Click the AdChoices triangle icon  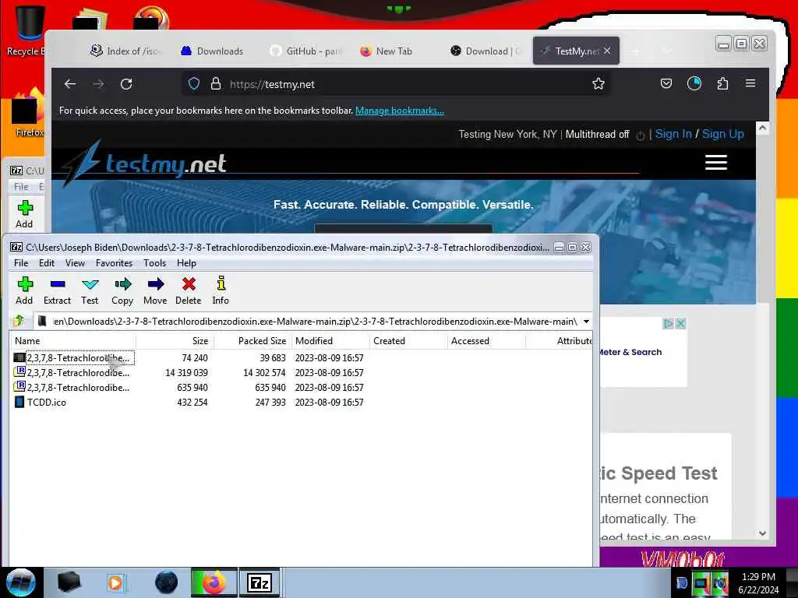[668, 323]
